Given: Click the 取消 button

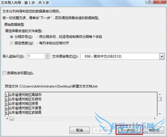Looking at the screenshot, I should (x=79, y=130).
